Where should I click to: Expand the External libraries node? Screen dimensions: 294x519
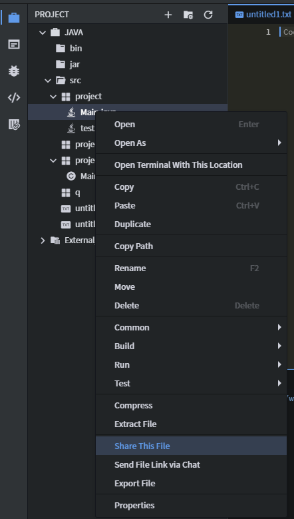coord(43,241)
